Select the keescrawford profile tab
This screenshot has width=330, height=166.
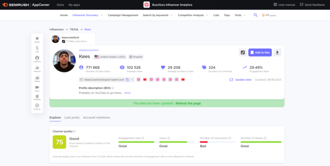73,39
